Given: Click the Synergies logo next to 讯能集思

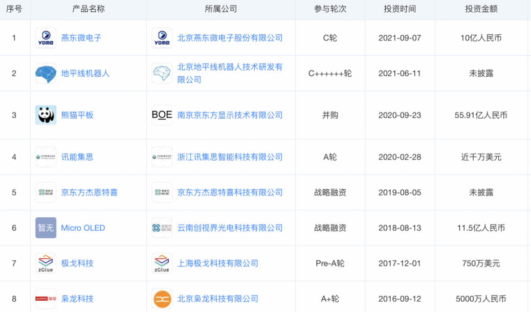Looking at the screenshot, I should point(46,157).
